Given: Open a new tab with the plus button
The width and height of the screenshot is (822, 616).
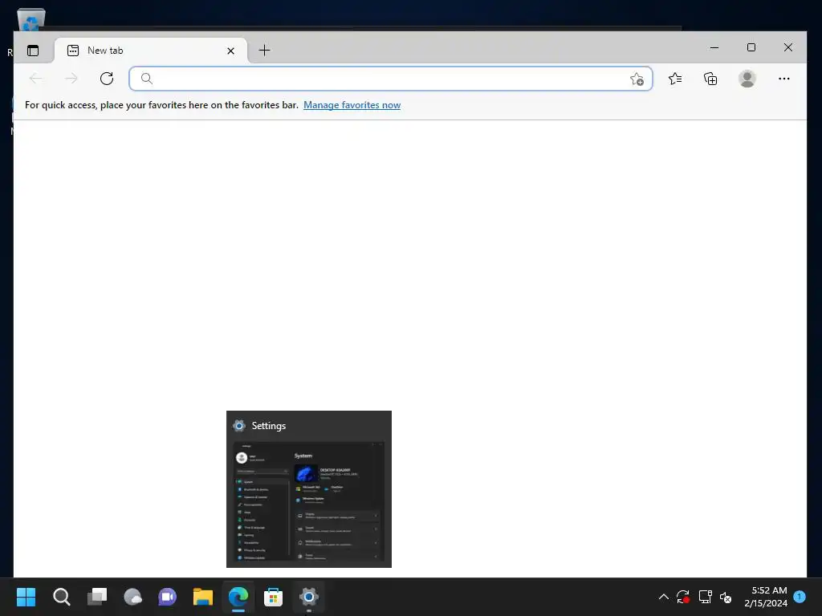Looking at the screenshot, I should [x=264, y=51].
